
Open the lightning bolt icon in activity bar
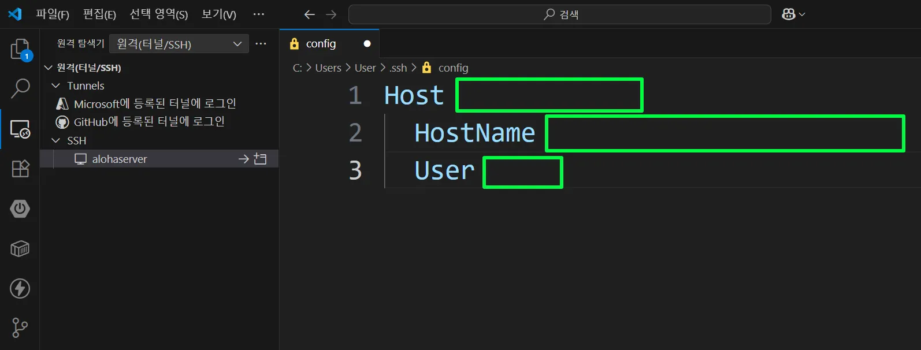20,288
